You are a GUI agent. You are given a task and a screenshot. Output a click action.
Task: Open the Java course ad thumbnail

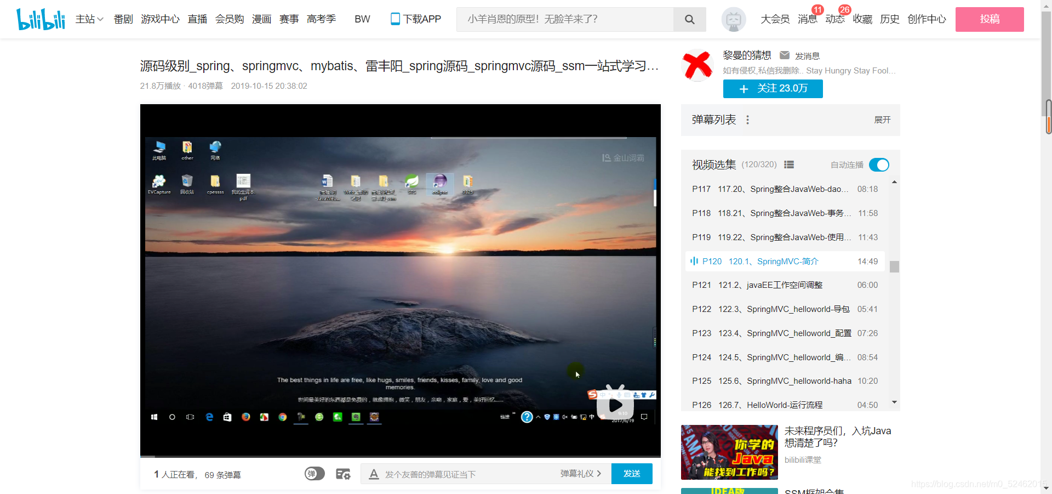[729, 452]
